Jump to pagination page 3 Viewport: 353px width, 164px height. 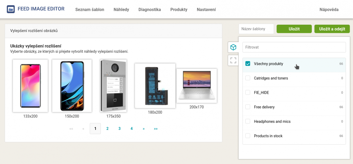(119, 128)
